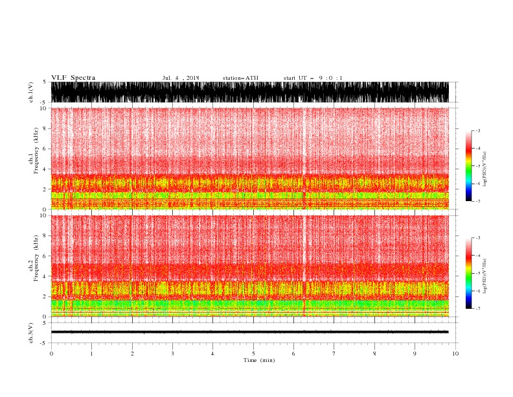Select the ch.1 "Frequency (kHz)" axis label
The height and width of the screenshot is (397, 513).
(x=36, y=150)
